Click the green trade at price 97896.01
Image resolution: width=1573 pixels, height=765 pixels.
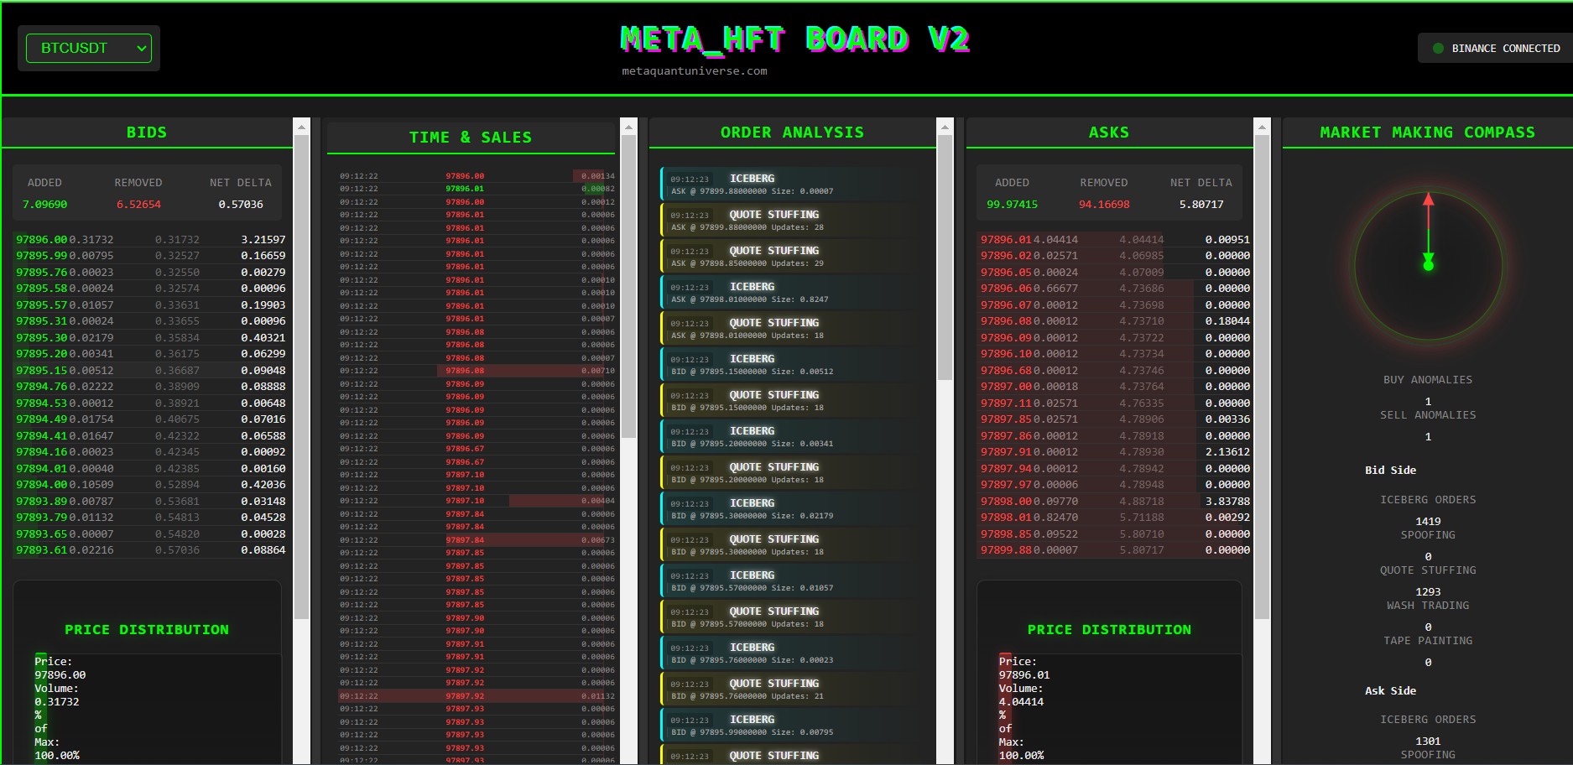pyautogui.click(x=477, y=189)
